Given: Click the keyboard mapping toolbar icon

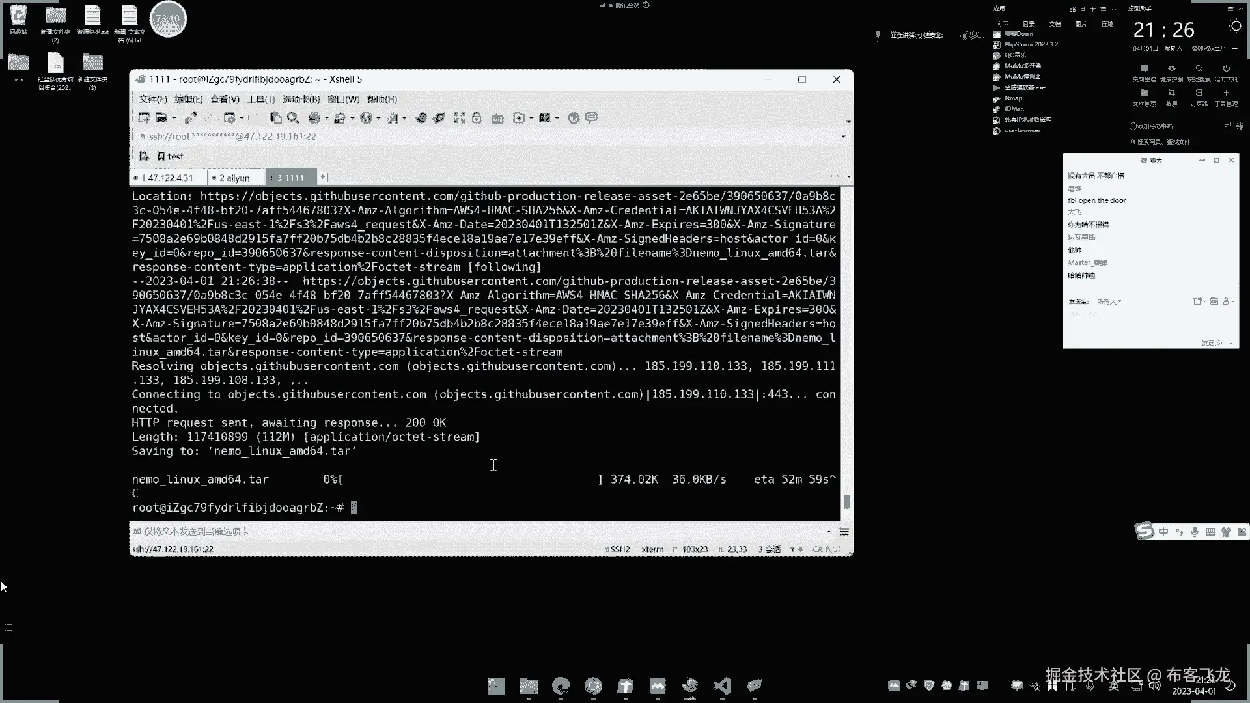Looking at the screenshot, I should [497, 118].
